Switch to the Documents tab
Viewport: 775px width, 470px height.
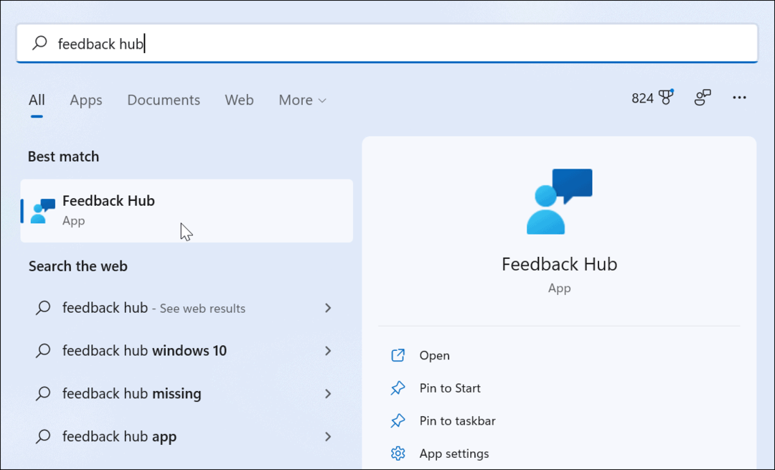164,100
